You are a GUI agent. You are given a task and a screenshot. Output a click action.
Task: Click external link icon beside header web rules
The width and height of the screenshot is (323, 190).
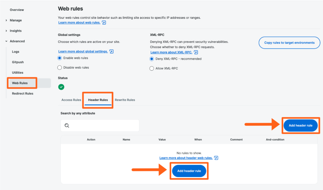216,158
